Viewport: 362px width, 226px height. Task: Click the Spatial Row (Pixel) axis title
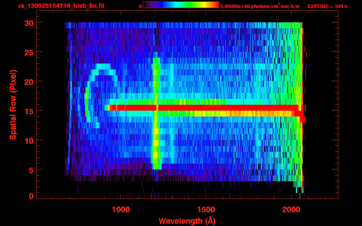pos(13,104)
